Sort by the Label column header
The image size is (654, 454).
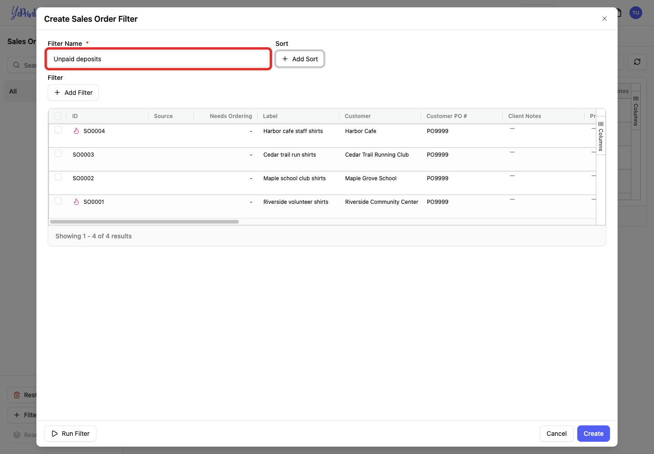point(270,116)
